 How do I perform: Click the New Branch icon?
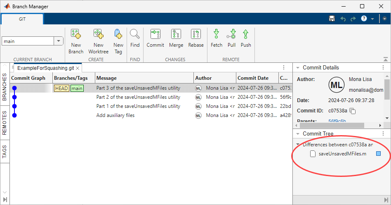(x=76, y=35)
